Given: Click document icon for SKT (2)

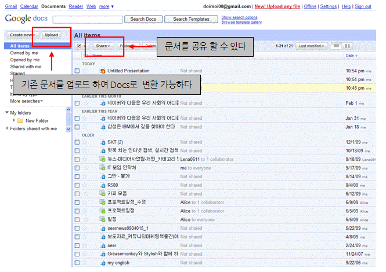Looking at the screenshot, I should coord(103,142).
